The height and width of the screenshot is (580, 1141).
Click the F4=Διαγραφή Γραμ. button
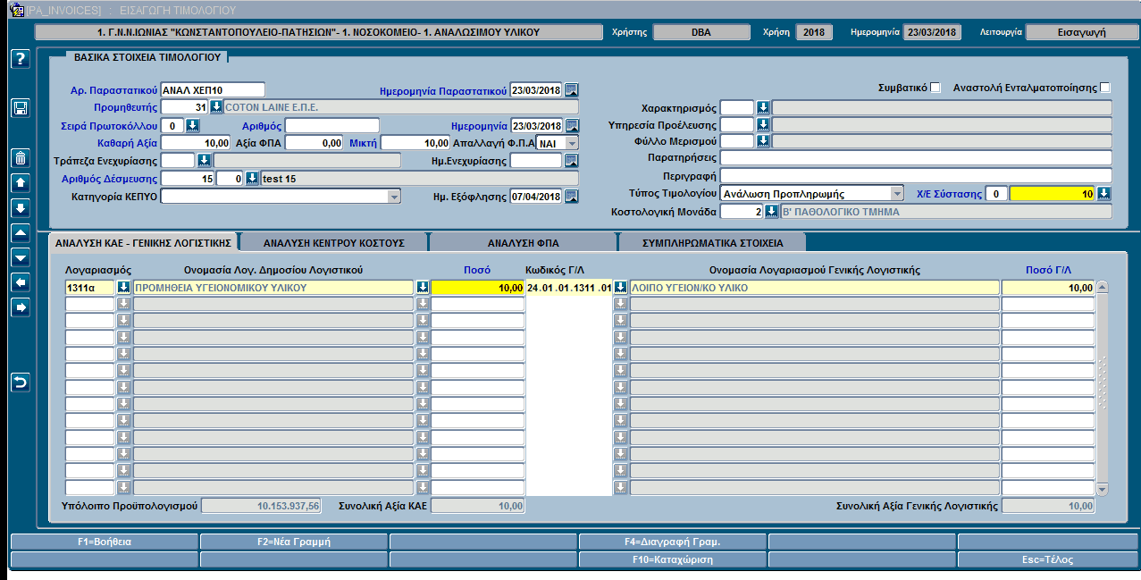(x=673, y=542)
